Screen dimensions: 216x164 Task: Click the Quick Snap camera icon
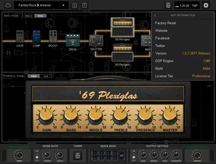[x=121, y=156]
